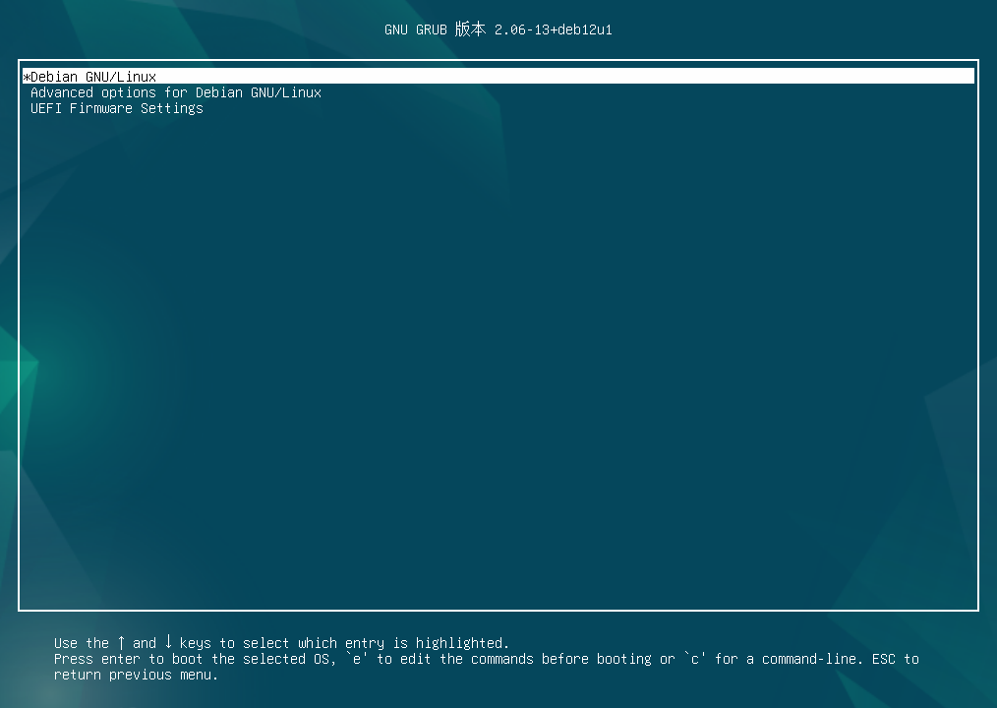Click the Chinese 版本 characters in header

[x=471, y=29]
